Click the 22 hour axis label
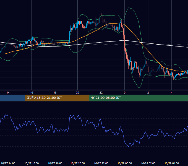This screenshot has width=188, height=166. (101, 93)
